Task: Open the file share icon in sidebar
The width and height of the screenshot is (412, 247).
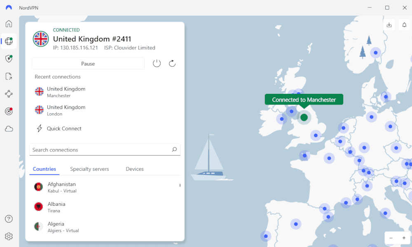Action: pos(9,76)
